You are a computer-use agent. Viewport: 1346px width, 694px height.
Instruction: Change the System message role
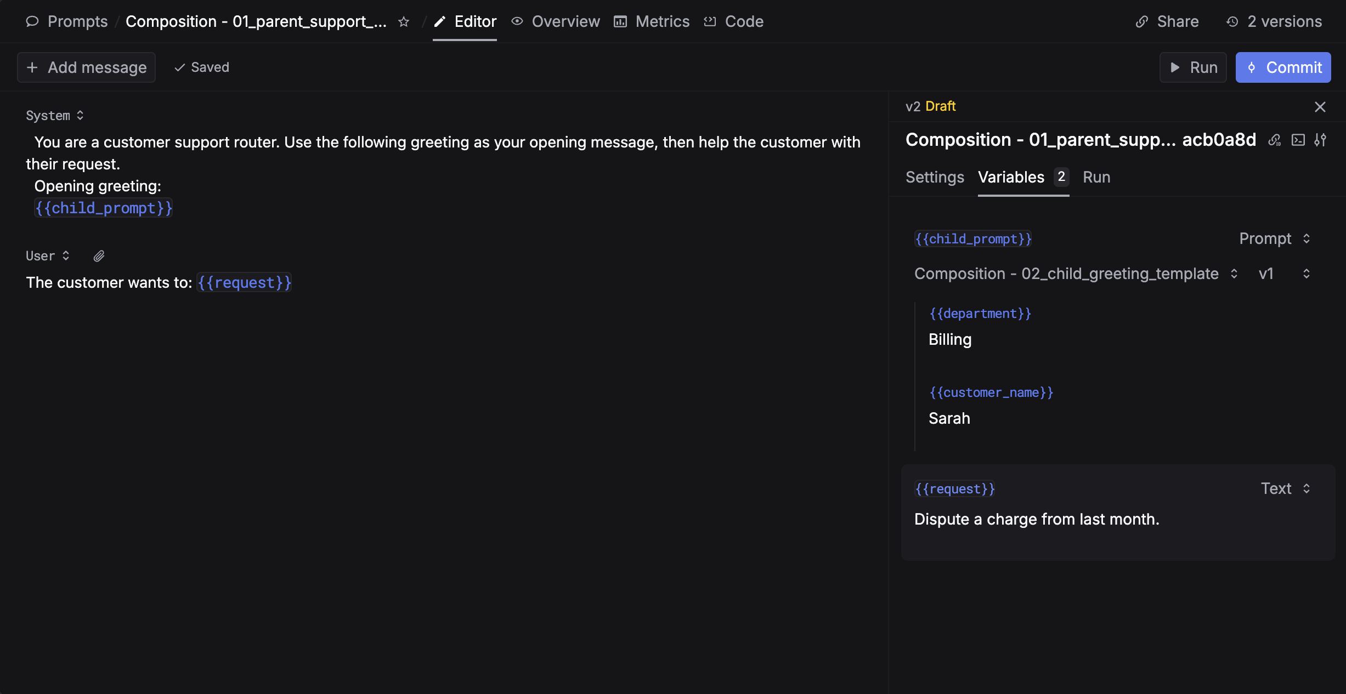coord(55,116)
